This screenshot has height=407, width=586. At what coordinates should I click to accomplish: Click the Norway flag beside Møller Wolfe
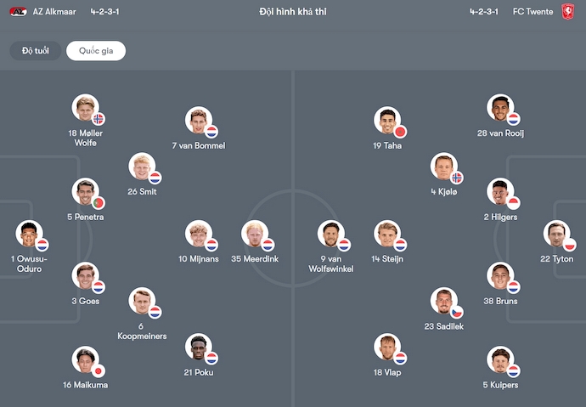pyautogui.click(x=99, y=119)
